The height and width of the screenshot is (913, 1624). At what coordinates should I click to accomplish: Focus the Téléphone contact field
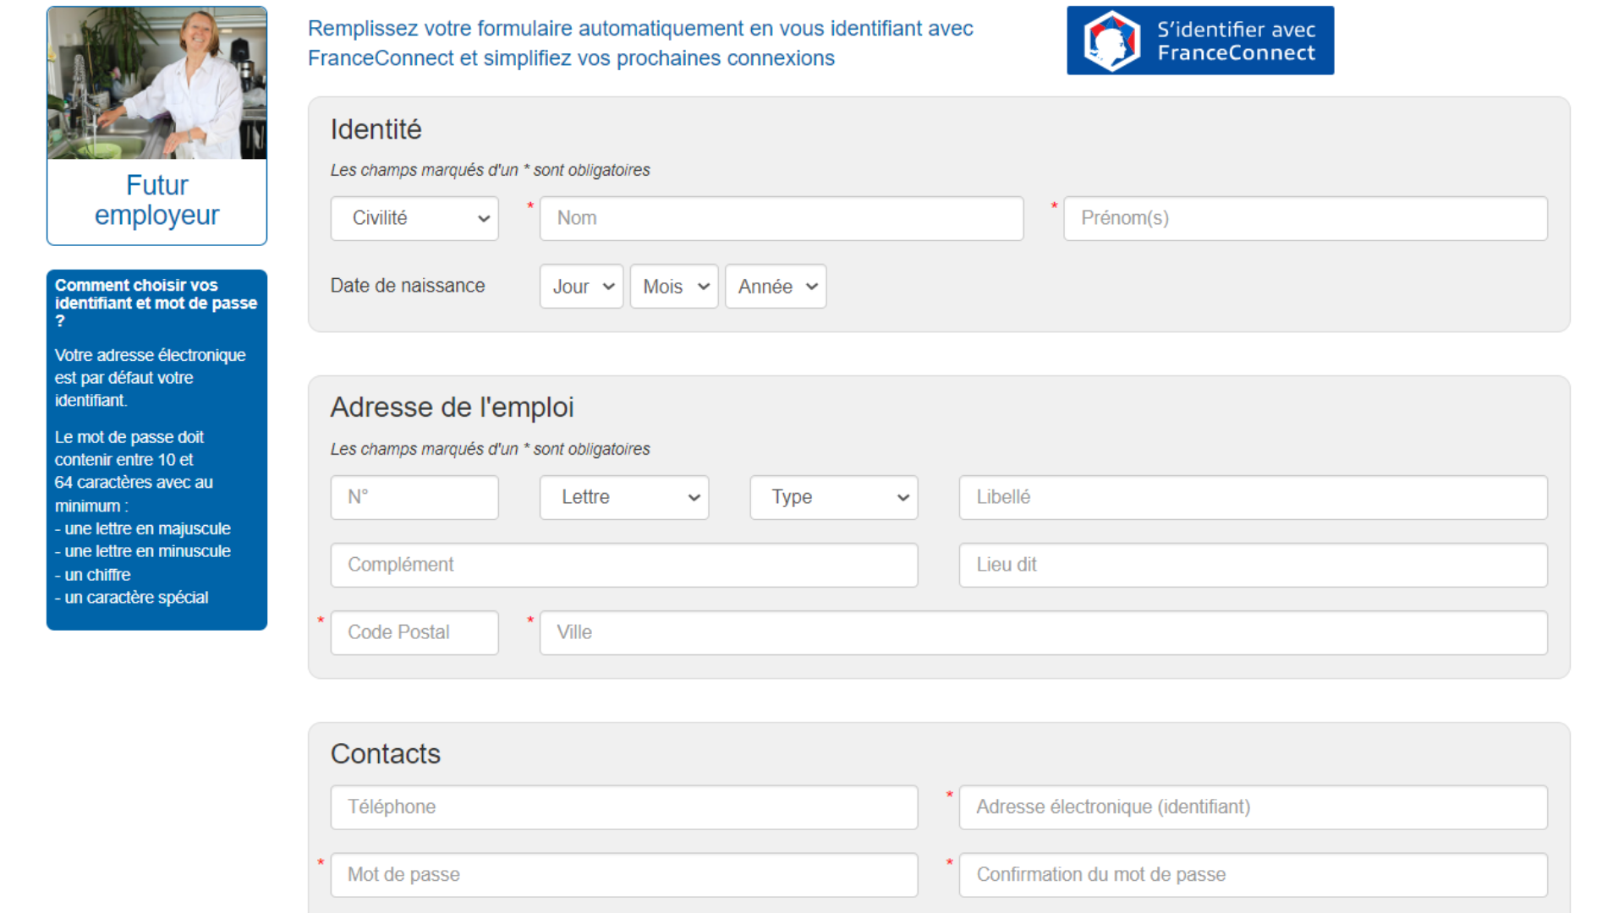(623, 807)
